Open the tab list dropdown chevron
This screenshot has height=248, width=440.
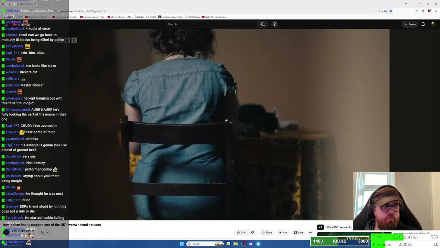coord(406,4)
